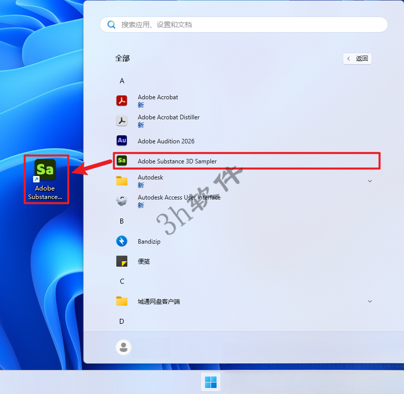The width and height of the screenshot is (404, 394).
Task: Click the Adobe Audition 2026 label
Action: point(166,141)
